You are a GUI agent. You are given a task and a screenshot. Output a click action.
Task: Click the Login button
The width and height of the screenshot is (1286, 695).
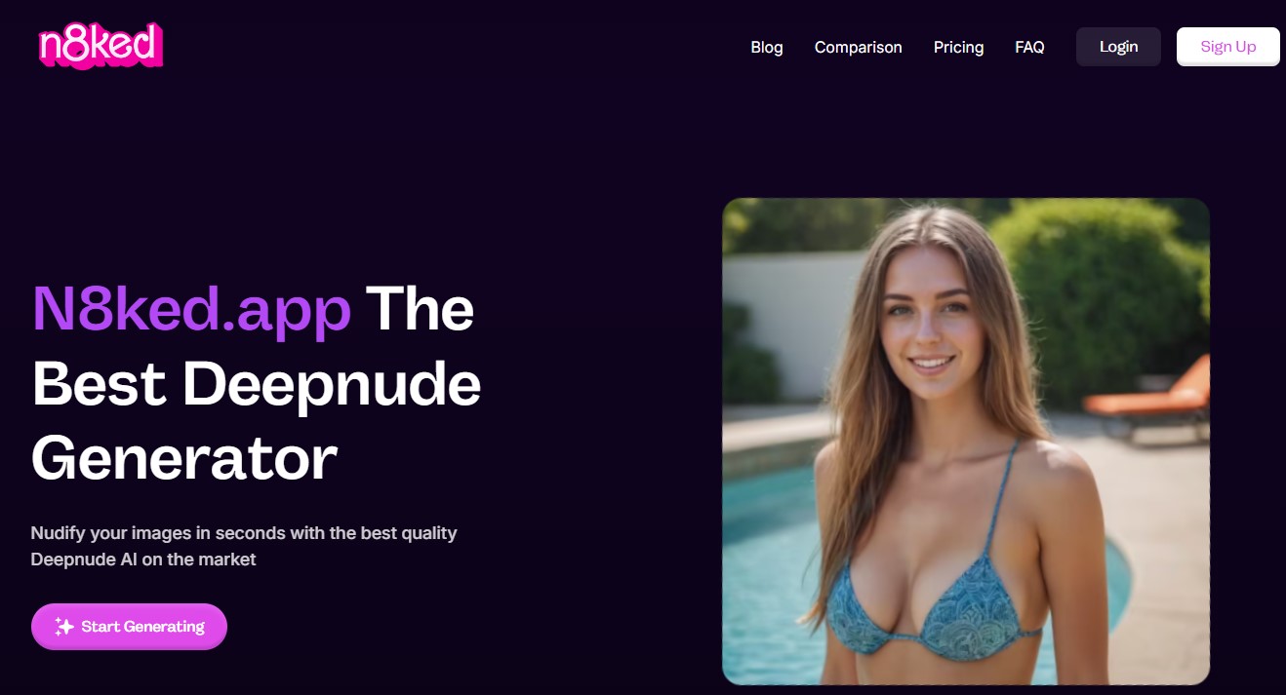[x=1118, y=47]
